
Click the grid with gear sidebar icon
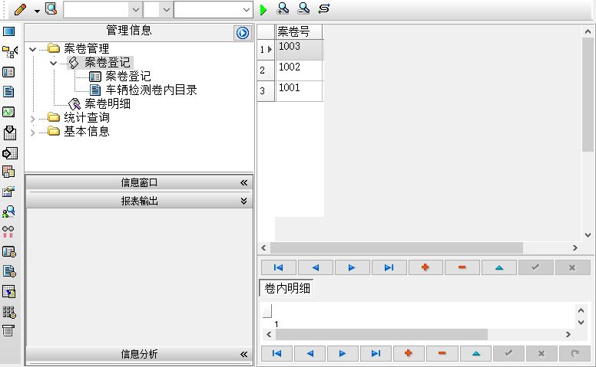tap(9, 312)
